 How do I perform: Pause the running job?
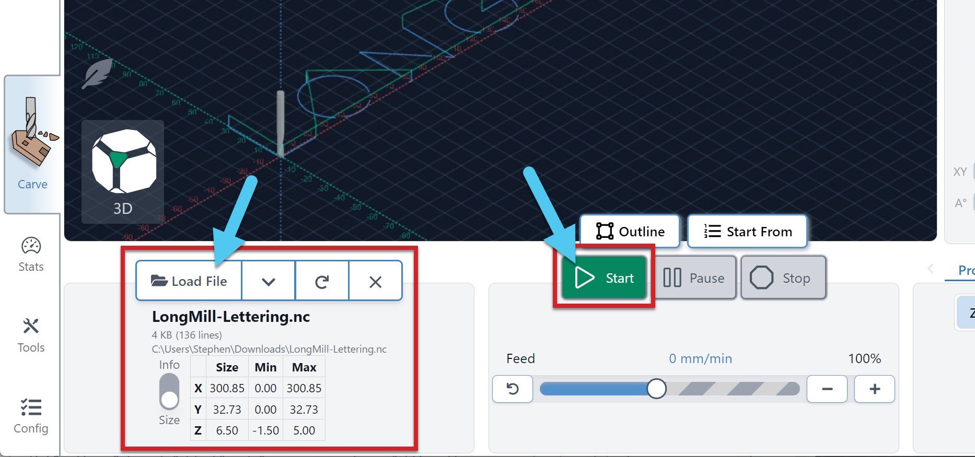tap(694, 278)
